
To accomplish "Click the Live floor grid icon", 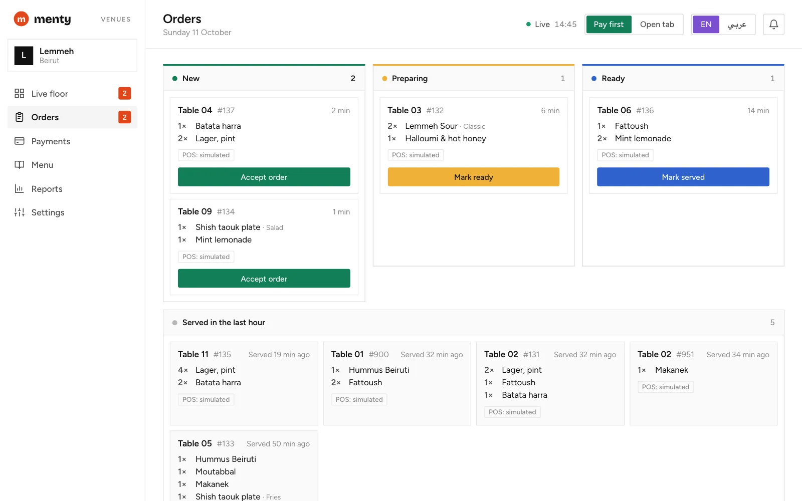I will [20, 93].
